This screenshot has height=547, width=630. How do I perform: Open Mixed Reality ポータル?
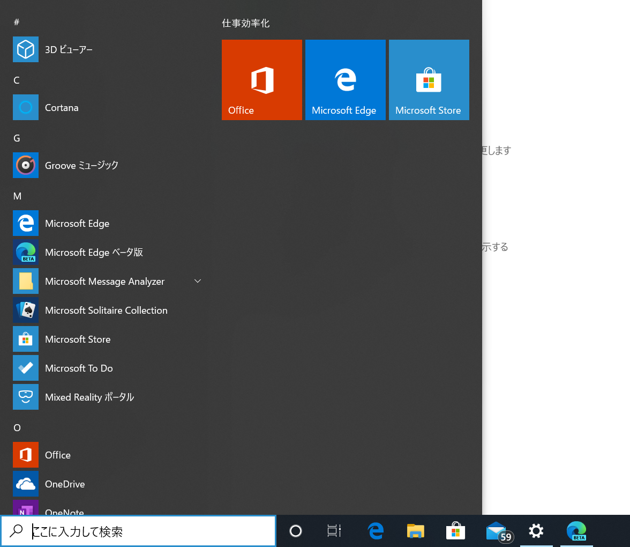tap(108, 397)
